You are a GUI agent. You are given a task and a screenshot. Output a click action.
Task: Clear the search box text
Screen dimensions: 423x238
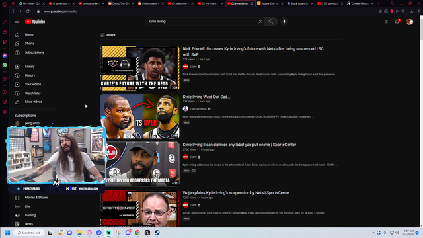tap(260, 22)
